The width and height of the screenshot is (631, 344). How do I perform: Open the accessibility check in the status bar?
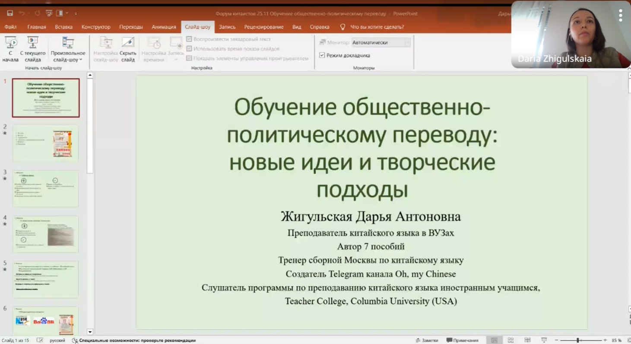pos(134,341)
